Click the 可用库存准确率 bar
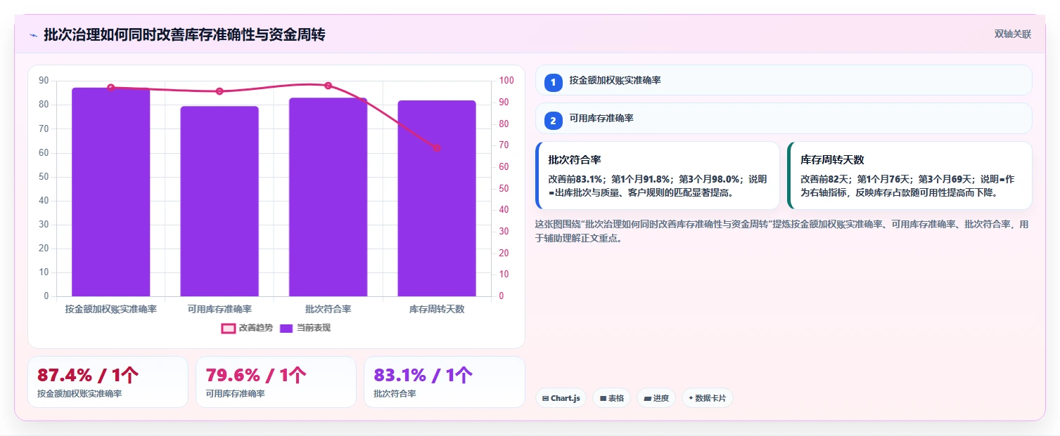The width and height of the screenshot is (1060, 436). click(219, 201)
